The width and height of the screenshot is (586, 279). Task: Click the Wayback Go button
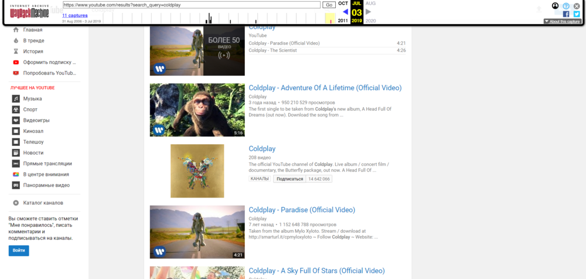click(x=329, y=5)
